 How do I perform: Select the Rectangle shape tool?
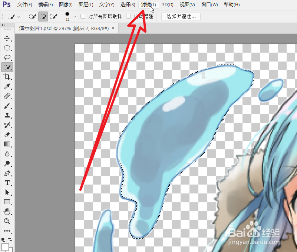pos(7,202)
